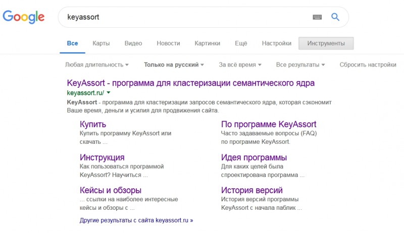Switch to the Карты tab

tap(101, 43)
